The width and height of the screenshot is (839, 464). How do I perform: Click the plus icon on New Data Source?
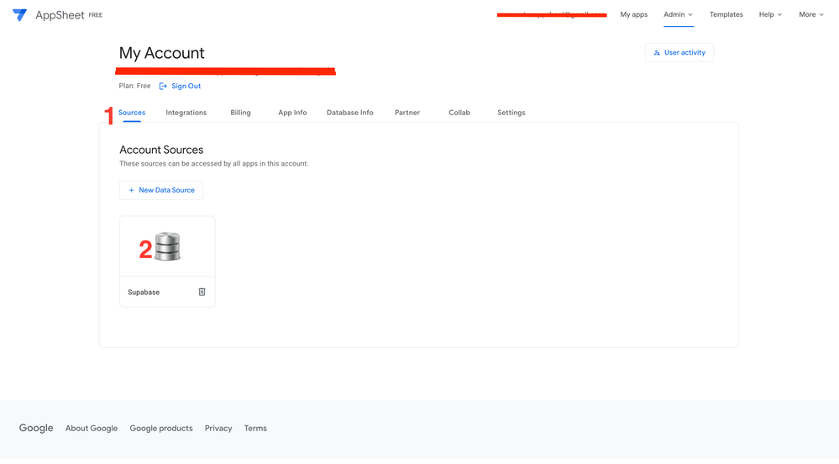(131, 190)
